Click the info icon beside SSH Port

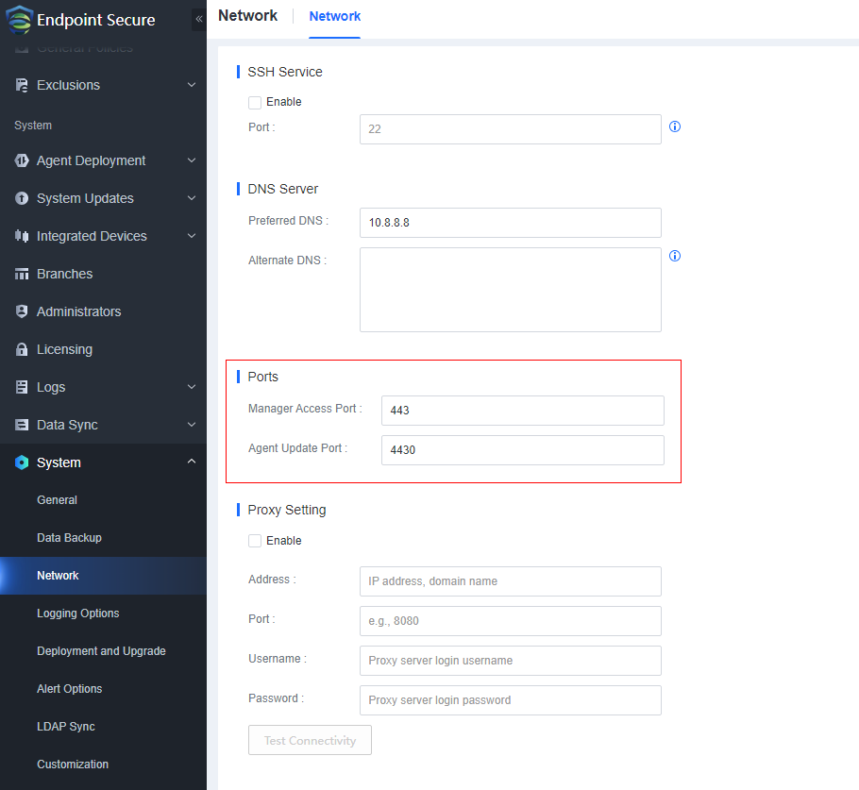[675, 126]
